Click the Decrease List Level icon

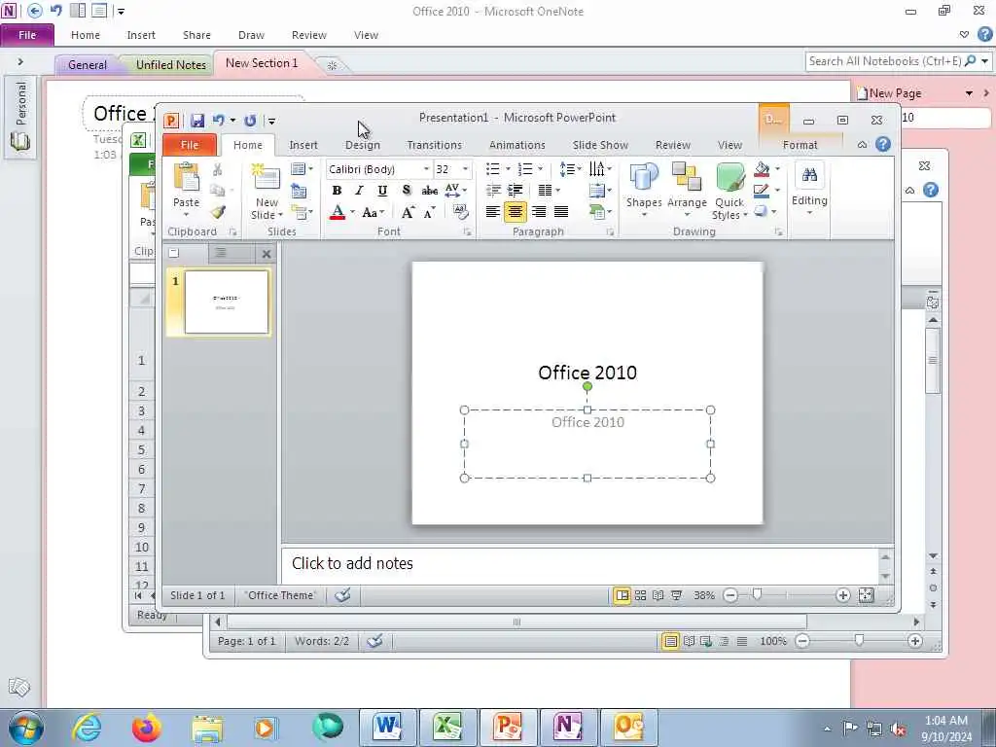pyautogui.click(x=493, y=190)
